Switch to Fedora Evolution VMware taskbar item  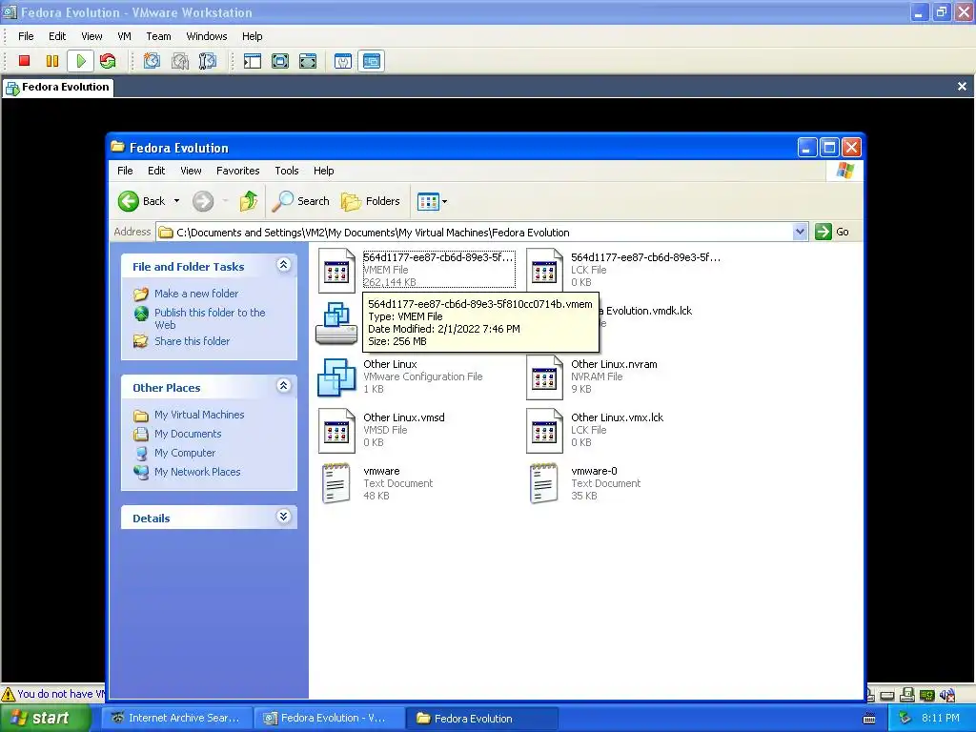pos(329,718)
